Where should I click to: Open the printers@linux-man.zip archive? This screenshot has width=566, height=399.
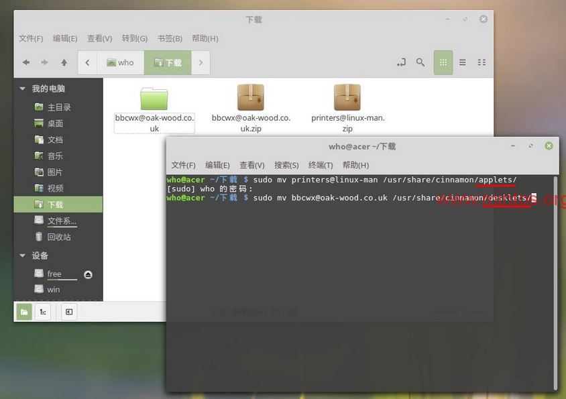(x=347, y=98)
